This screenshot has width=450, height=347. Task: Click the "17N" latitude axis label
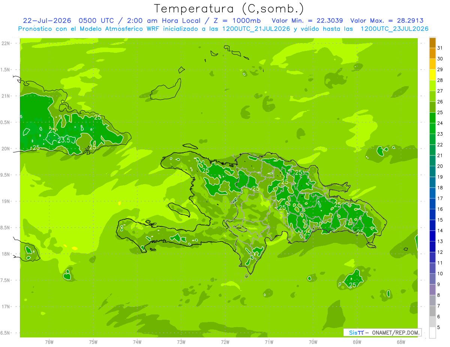(x=6, y=307)
